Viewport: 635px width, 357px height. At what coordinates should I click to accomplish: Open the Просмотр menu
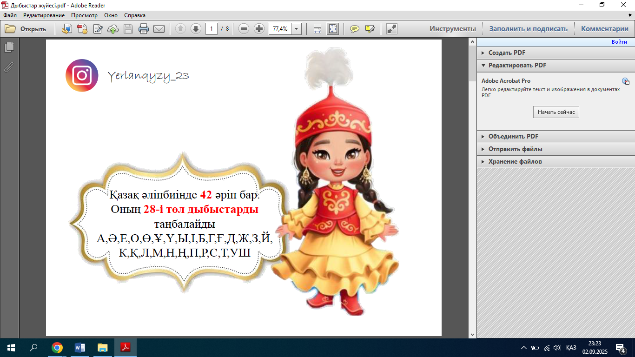(x=84, y=15)
